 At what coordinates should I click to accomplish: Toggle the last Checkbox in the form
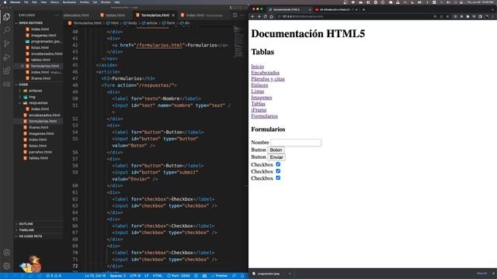pos(278,177)
